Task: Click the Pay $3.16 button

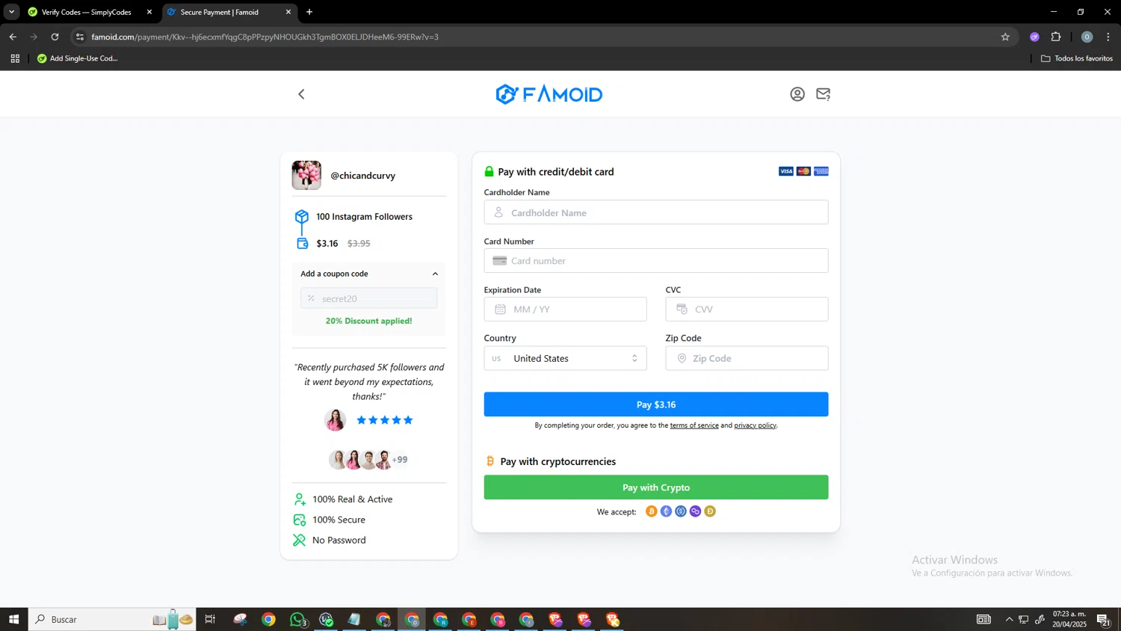Action: coord(656,404)
